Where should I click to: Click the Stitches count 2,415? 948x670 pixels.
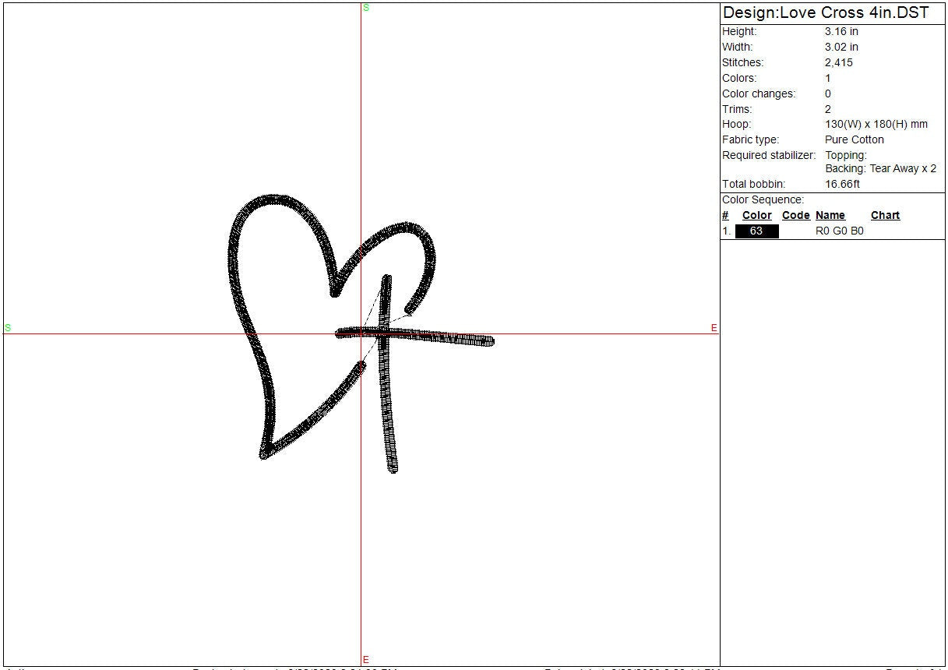[838, 63]
